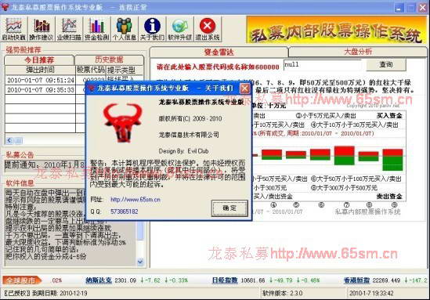
Task: Close the main application window
Action: tap(423, 7)
